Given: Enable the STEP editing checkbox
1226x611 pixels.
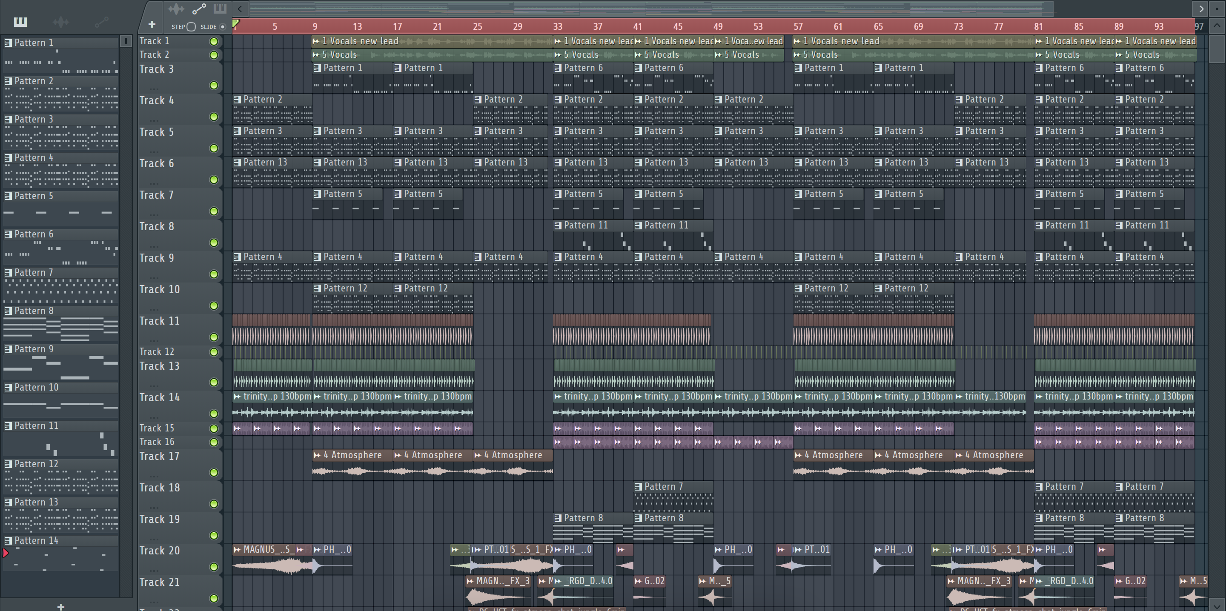Looking at the screenshot, I should (191, 27).
